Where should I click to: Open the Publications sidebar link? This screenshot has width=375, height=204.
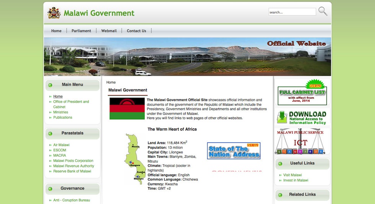pos(63,117)
